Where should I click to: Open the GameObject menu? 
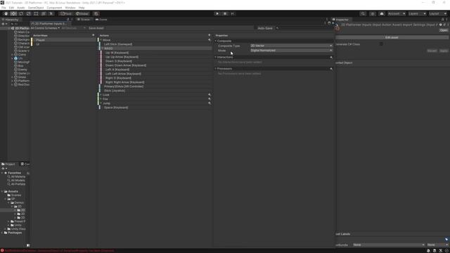36,8
